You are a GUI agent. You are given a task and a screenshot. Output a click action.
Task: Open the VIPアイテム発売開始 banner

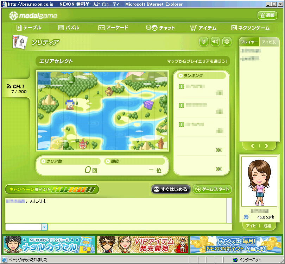142,245
